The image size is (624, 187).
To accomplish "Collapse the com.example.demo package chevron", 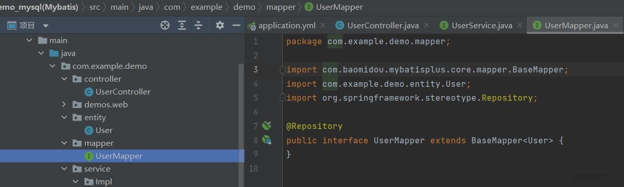I will pos(52,66).
